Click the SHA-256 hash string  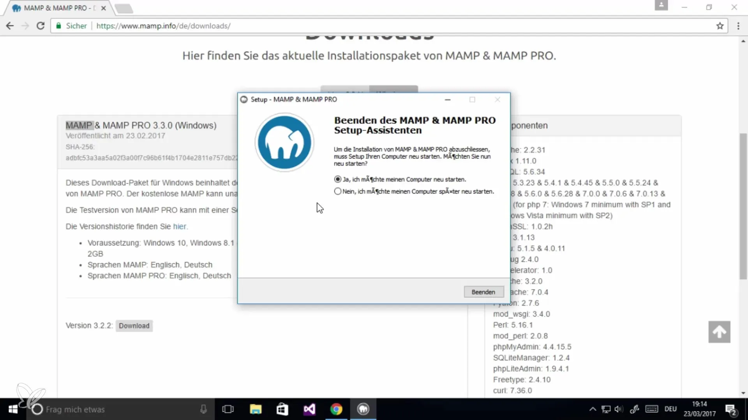point(152,158)
